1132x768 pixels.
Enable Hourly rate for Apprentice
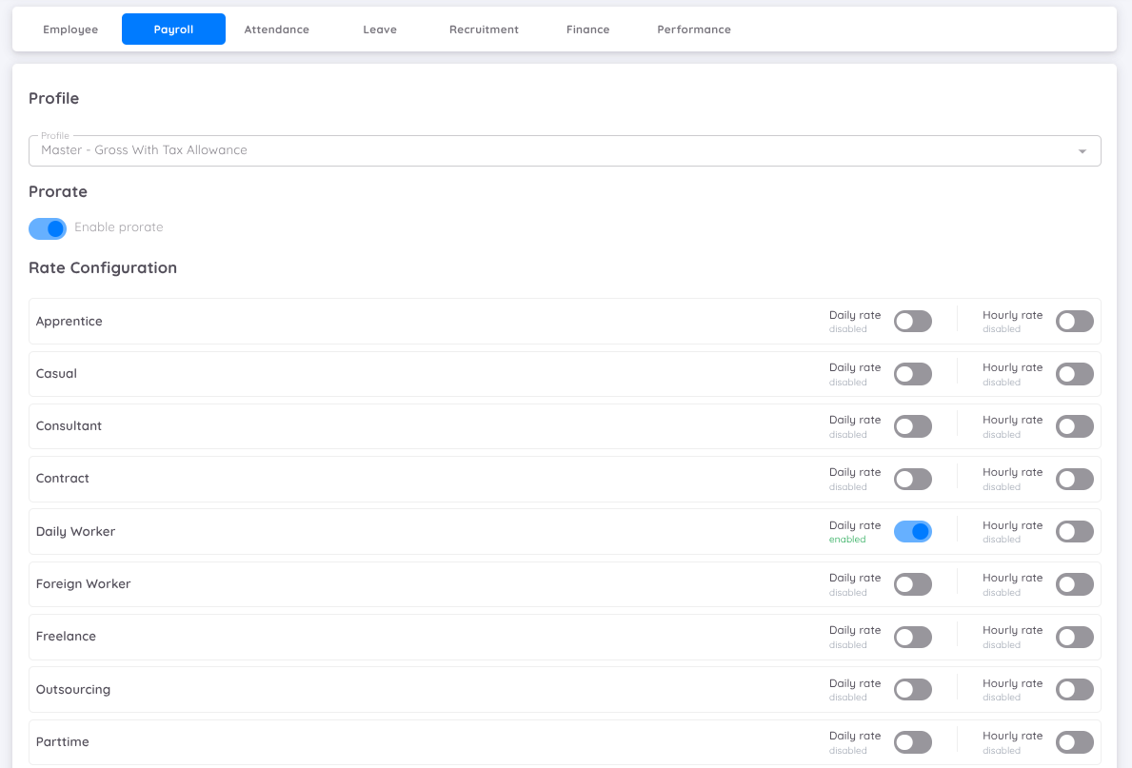(x=1074, y=322)
